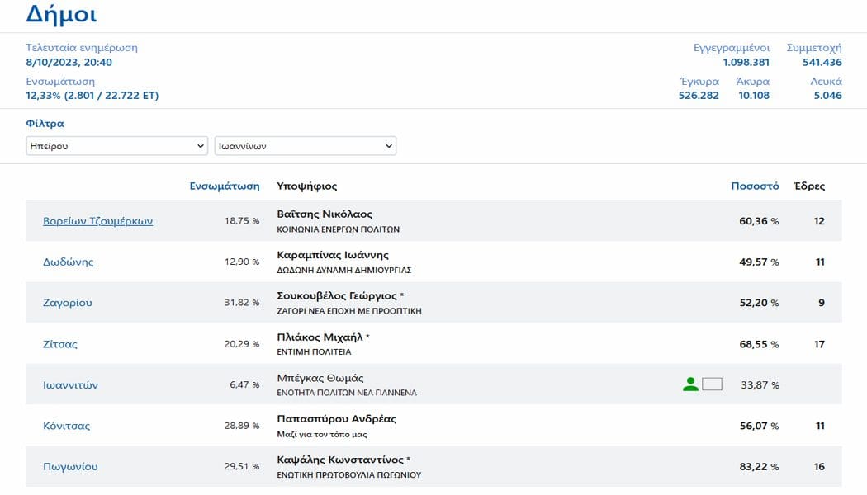This screenshot has height=495, width=867.
Task: Open the Ζίτσας municipality link
Action: point(60,344)
